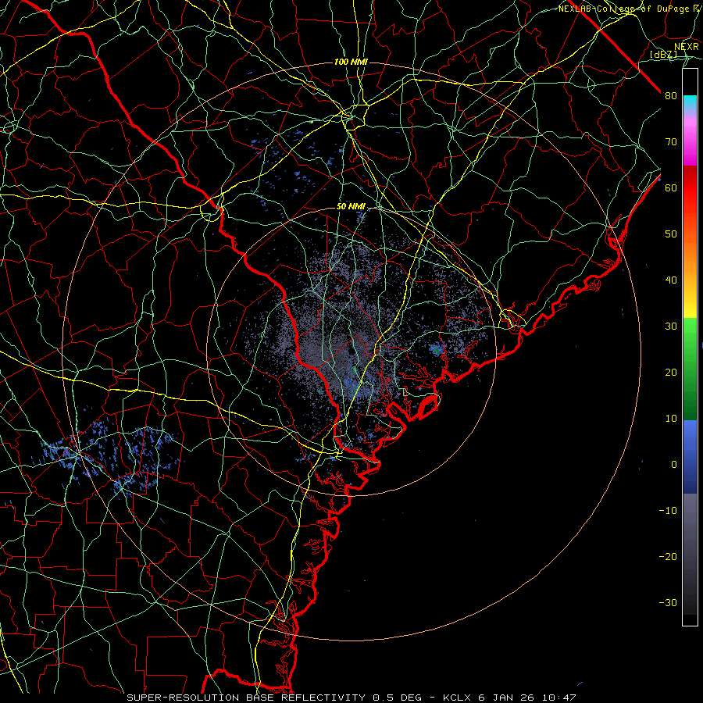Click the 50 value on the dBZ scale
The height and width of the screenshot is (703, 703).
click(671, 234)
